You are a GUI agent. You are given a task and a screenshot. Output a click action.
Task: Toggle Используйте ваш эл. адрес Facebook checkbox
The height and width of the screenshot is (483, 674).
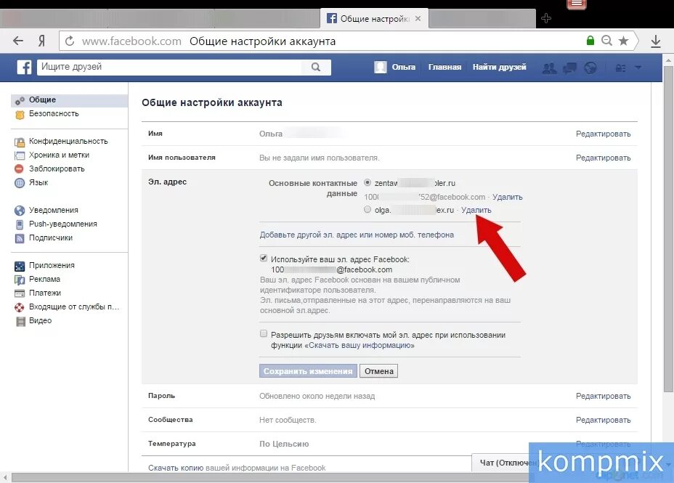pos(264,259)
